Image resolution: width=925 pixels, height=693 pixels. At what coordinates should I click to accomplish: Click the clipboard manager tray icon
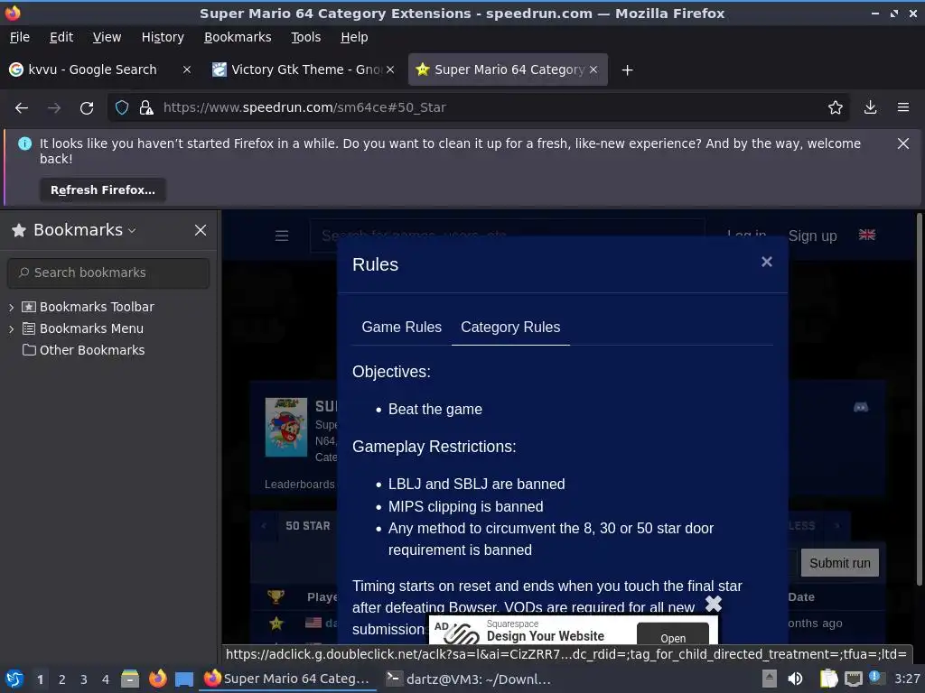click(828, 679)
